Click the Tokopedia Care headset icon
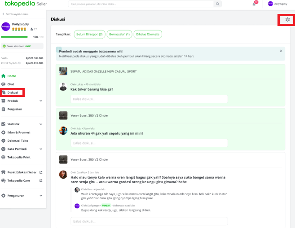The width and height of the screenshot is (295, 228). click(4, 180)
